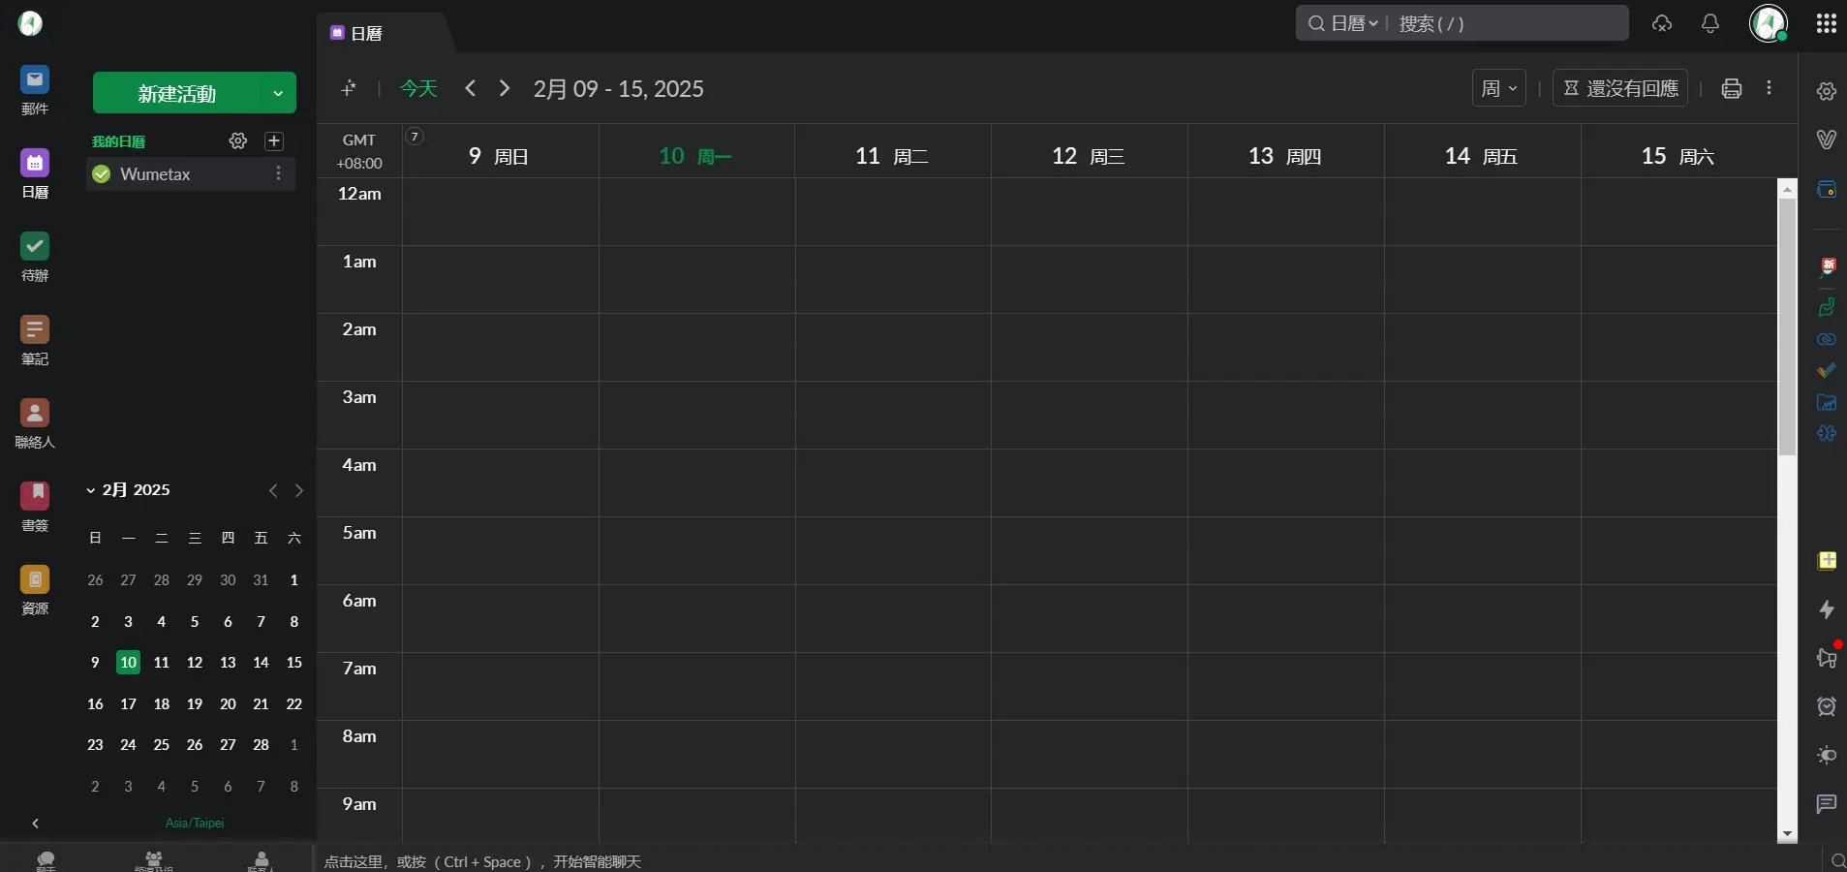Open the Mail app in the sidebar

coord(35,80)
